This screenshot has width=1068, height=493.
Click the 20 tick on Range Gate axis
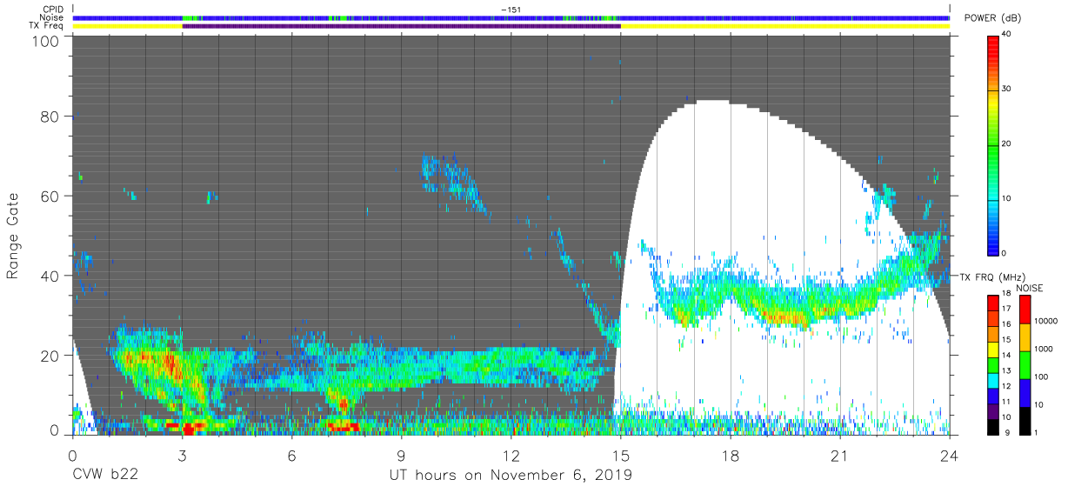[50, 356]
